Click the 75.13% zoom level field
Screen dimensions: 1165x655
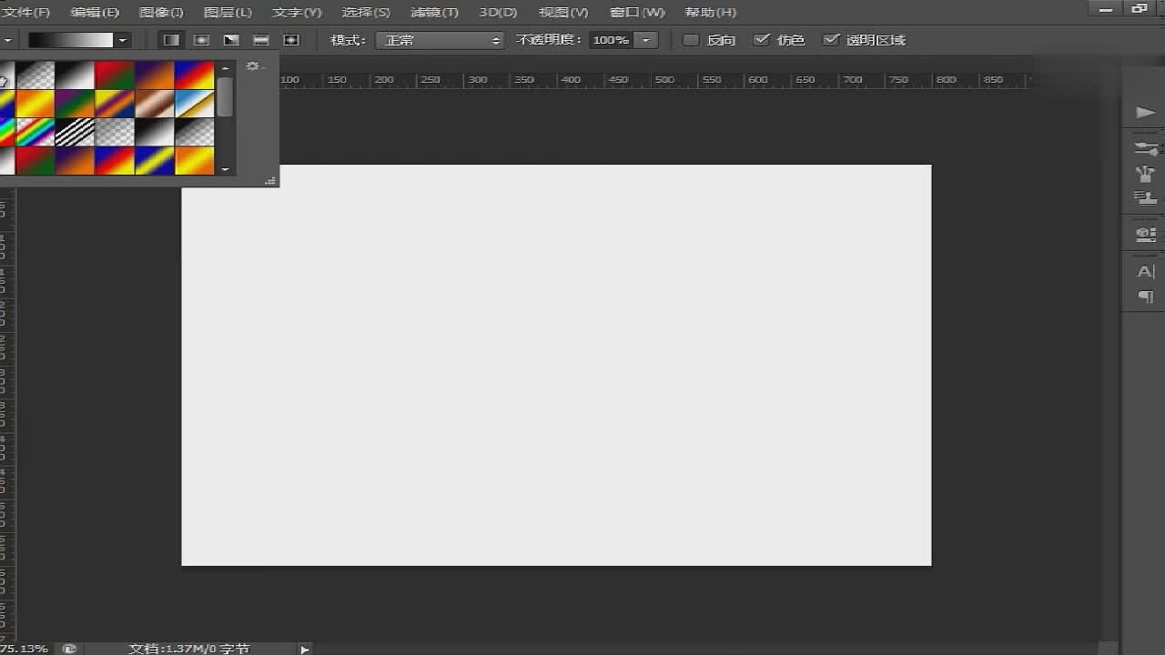24,649
